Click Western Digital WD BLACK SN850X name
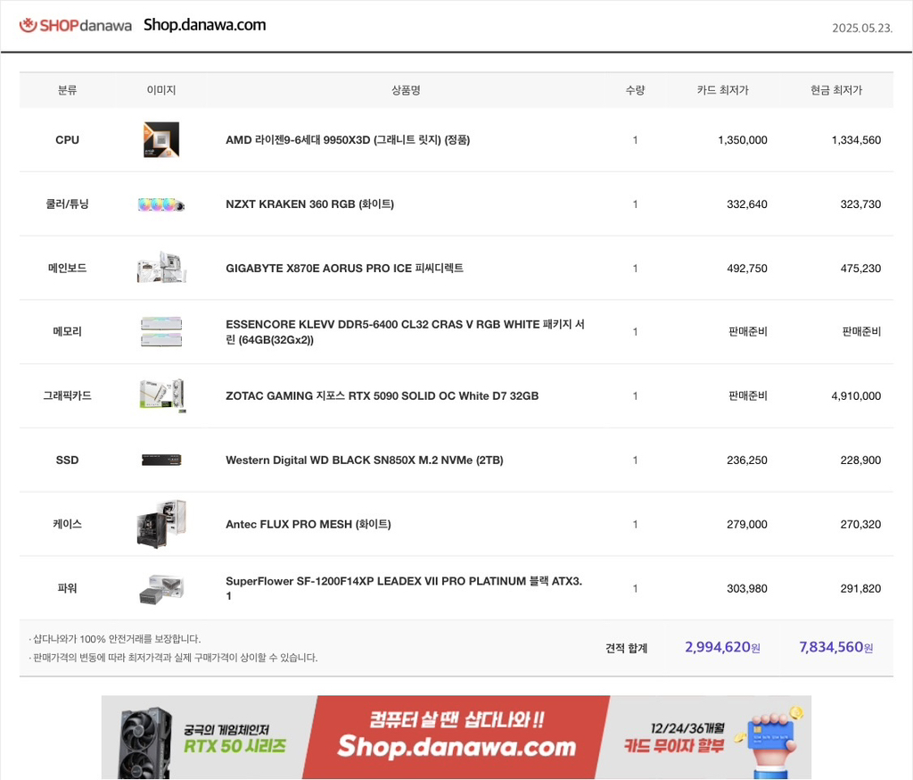913x780 pixels. click(365, 460)
